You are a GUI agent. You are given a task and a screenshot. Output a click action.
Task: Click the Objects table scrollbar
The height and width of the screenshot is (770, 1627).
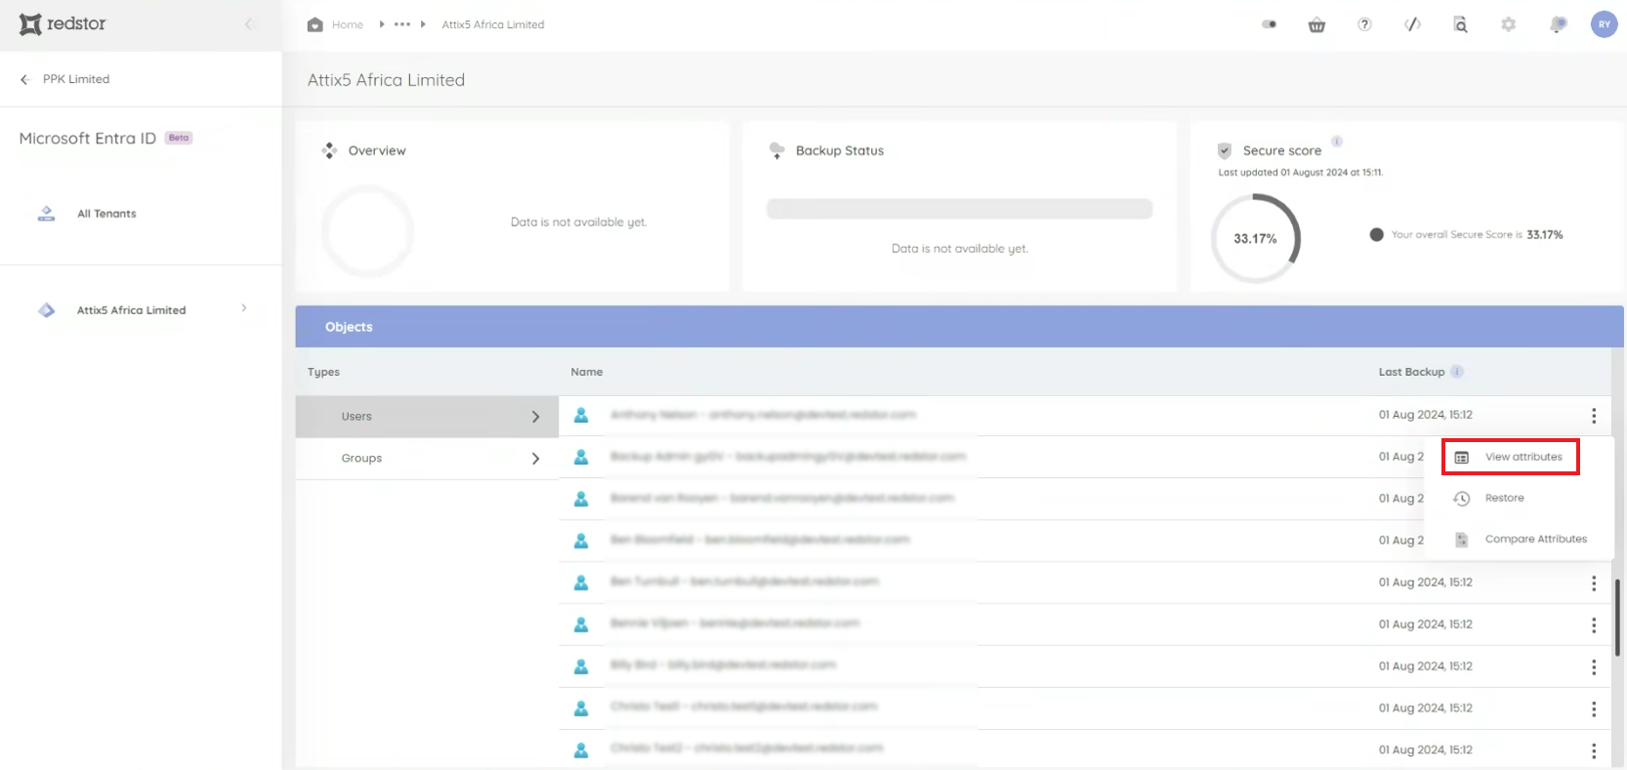click(1617, 617)
